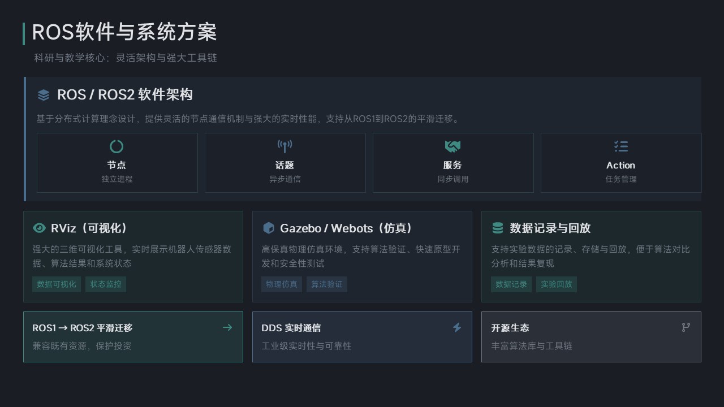724x407 pixels.
Task: Click the arrow icon on ROS1 → ROS2 card
Action: [227, 327]
